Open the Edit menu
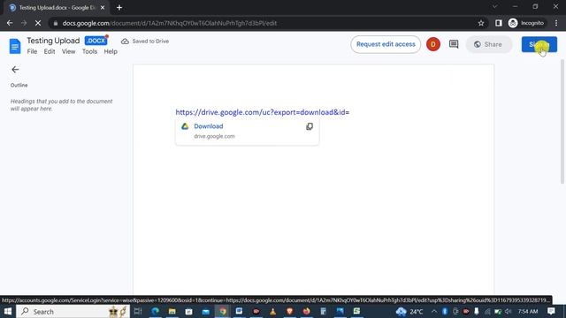 50,51
